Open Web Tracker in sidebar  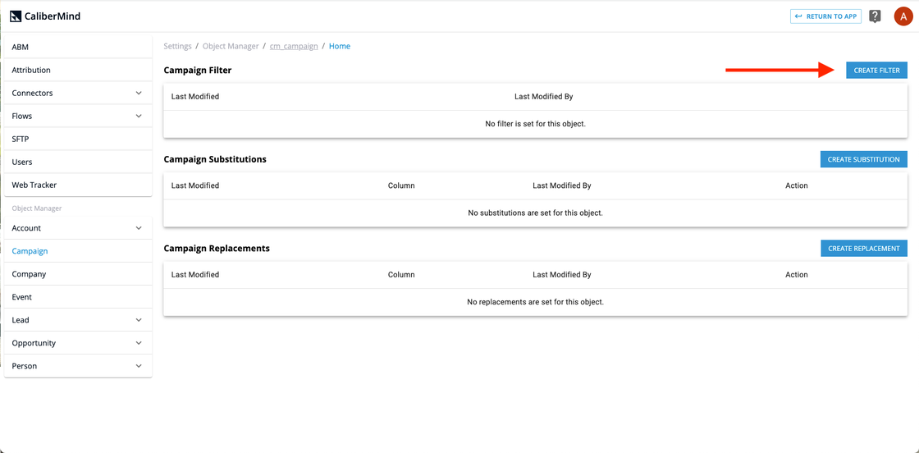[78, 185]
